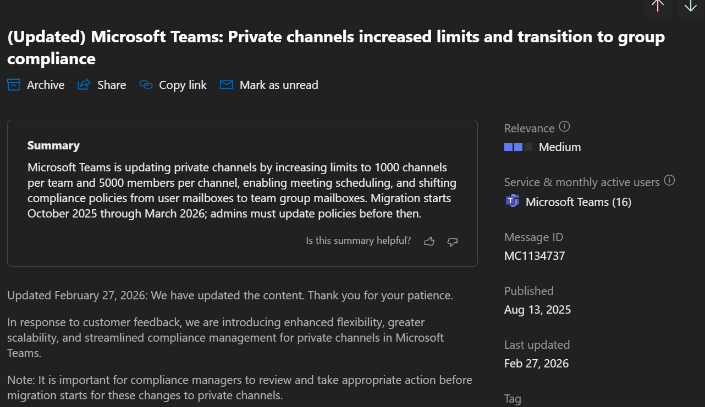Image resolution: width=705 pixels, height=407 pixels.
Task: Click the Relevance label
Action: click(529, 129)
